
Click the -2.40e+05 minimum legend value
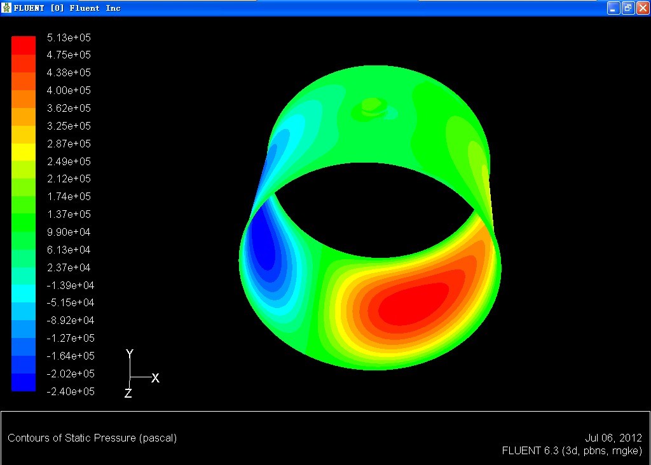[x=70, y=391]
